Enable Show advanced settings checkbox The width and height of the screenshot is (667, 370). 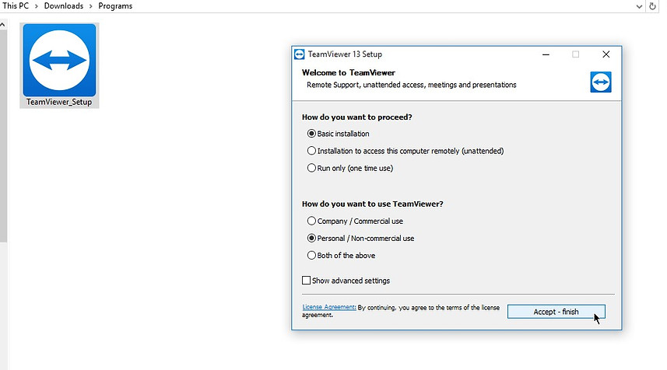[x=307, y=281]
